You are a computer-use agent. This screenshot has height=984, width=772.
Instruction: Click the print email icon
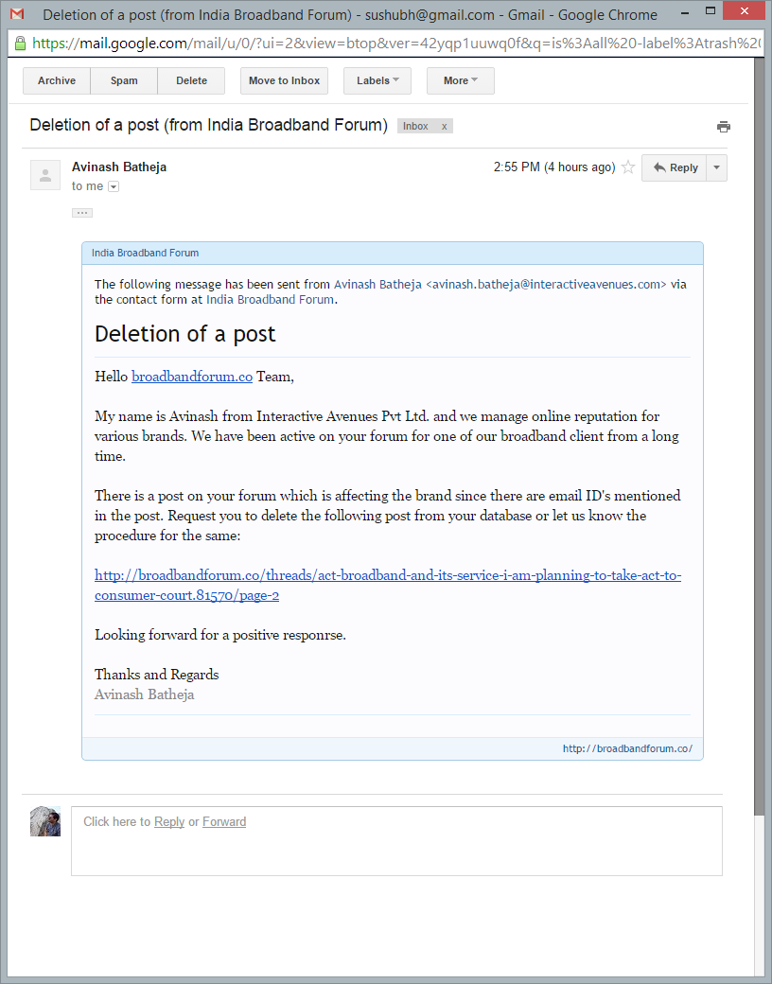[724, 127]
